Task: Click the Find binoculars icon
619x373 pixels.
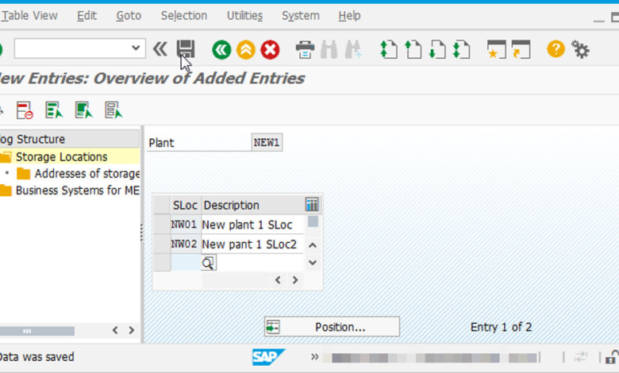Action: pos(329,50)
